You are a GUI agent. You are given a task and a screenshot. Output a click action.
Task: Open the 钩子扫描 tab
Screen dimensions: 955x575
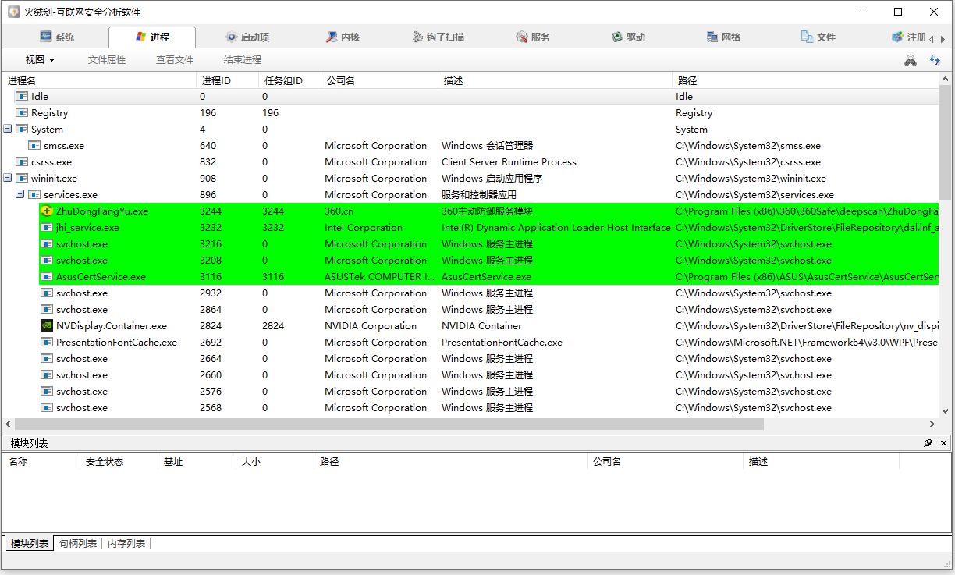click(438, 37)
